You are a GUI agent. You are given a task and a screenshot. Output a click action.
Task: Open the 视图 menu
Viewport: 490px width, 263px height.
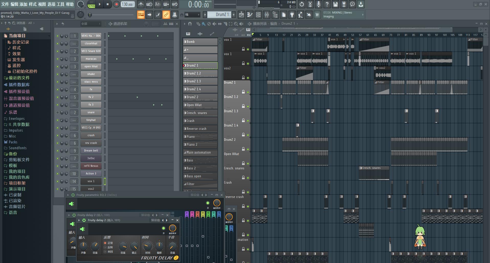point(42,4)
